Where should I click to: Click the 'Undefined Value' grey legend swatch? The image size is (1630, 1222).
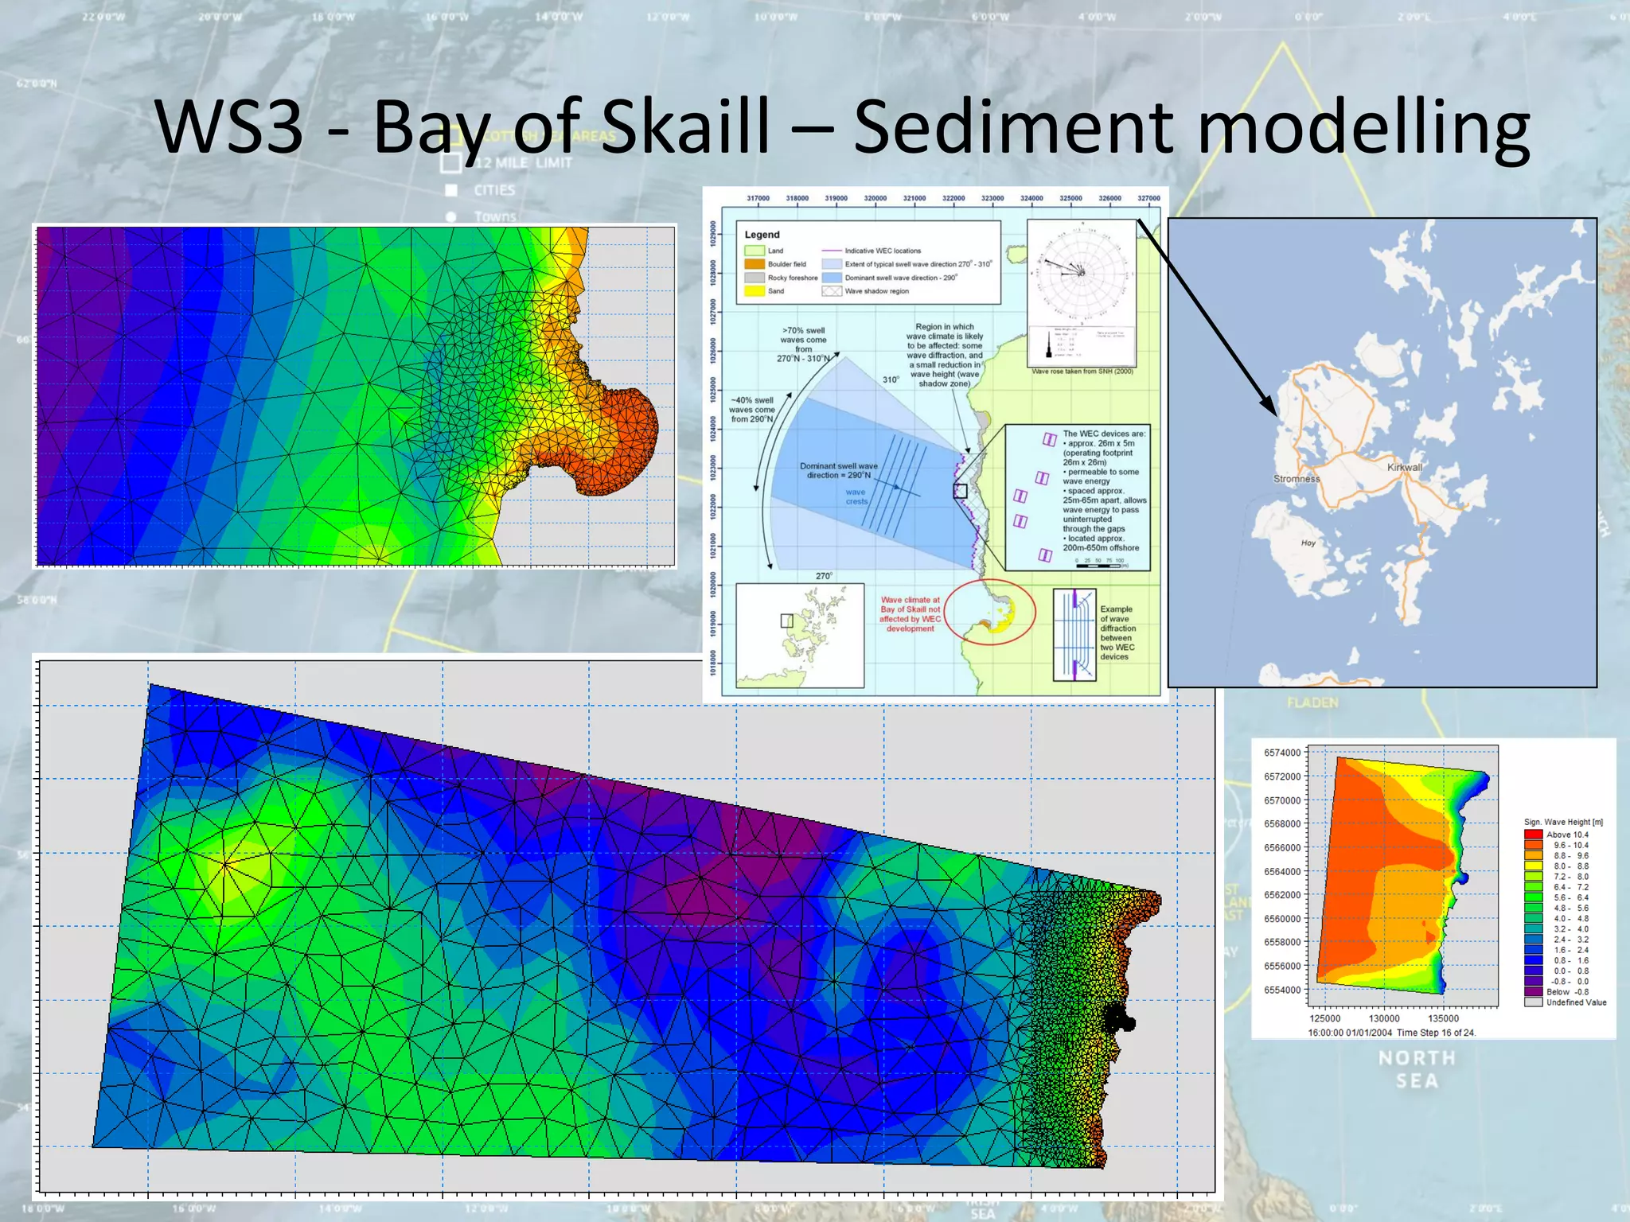1533,1002
